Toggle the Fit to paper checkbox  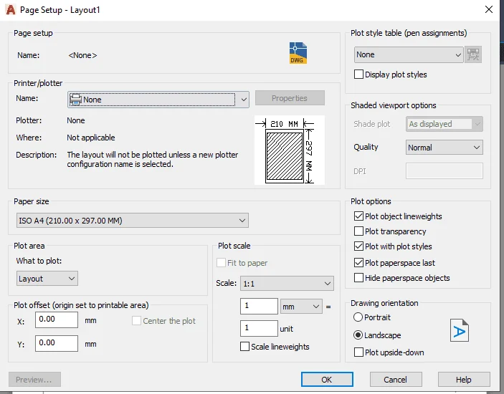coord(221,263)
